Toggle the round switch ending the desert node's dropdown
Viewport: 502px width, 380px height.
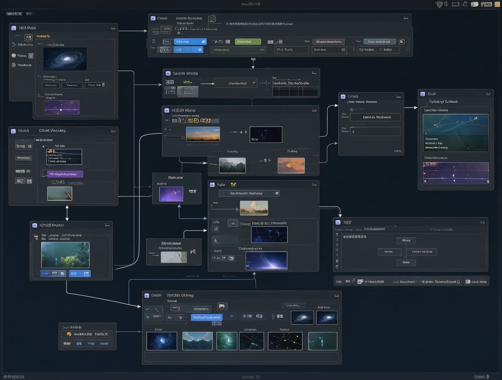(x=277, y=193)
